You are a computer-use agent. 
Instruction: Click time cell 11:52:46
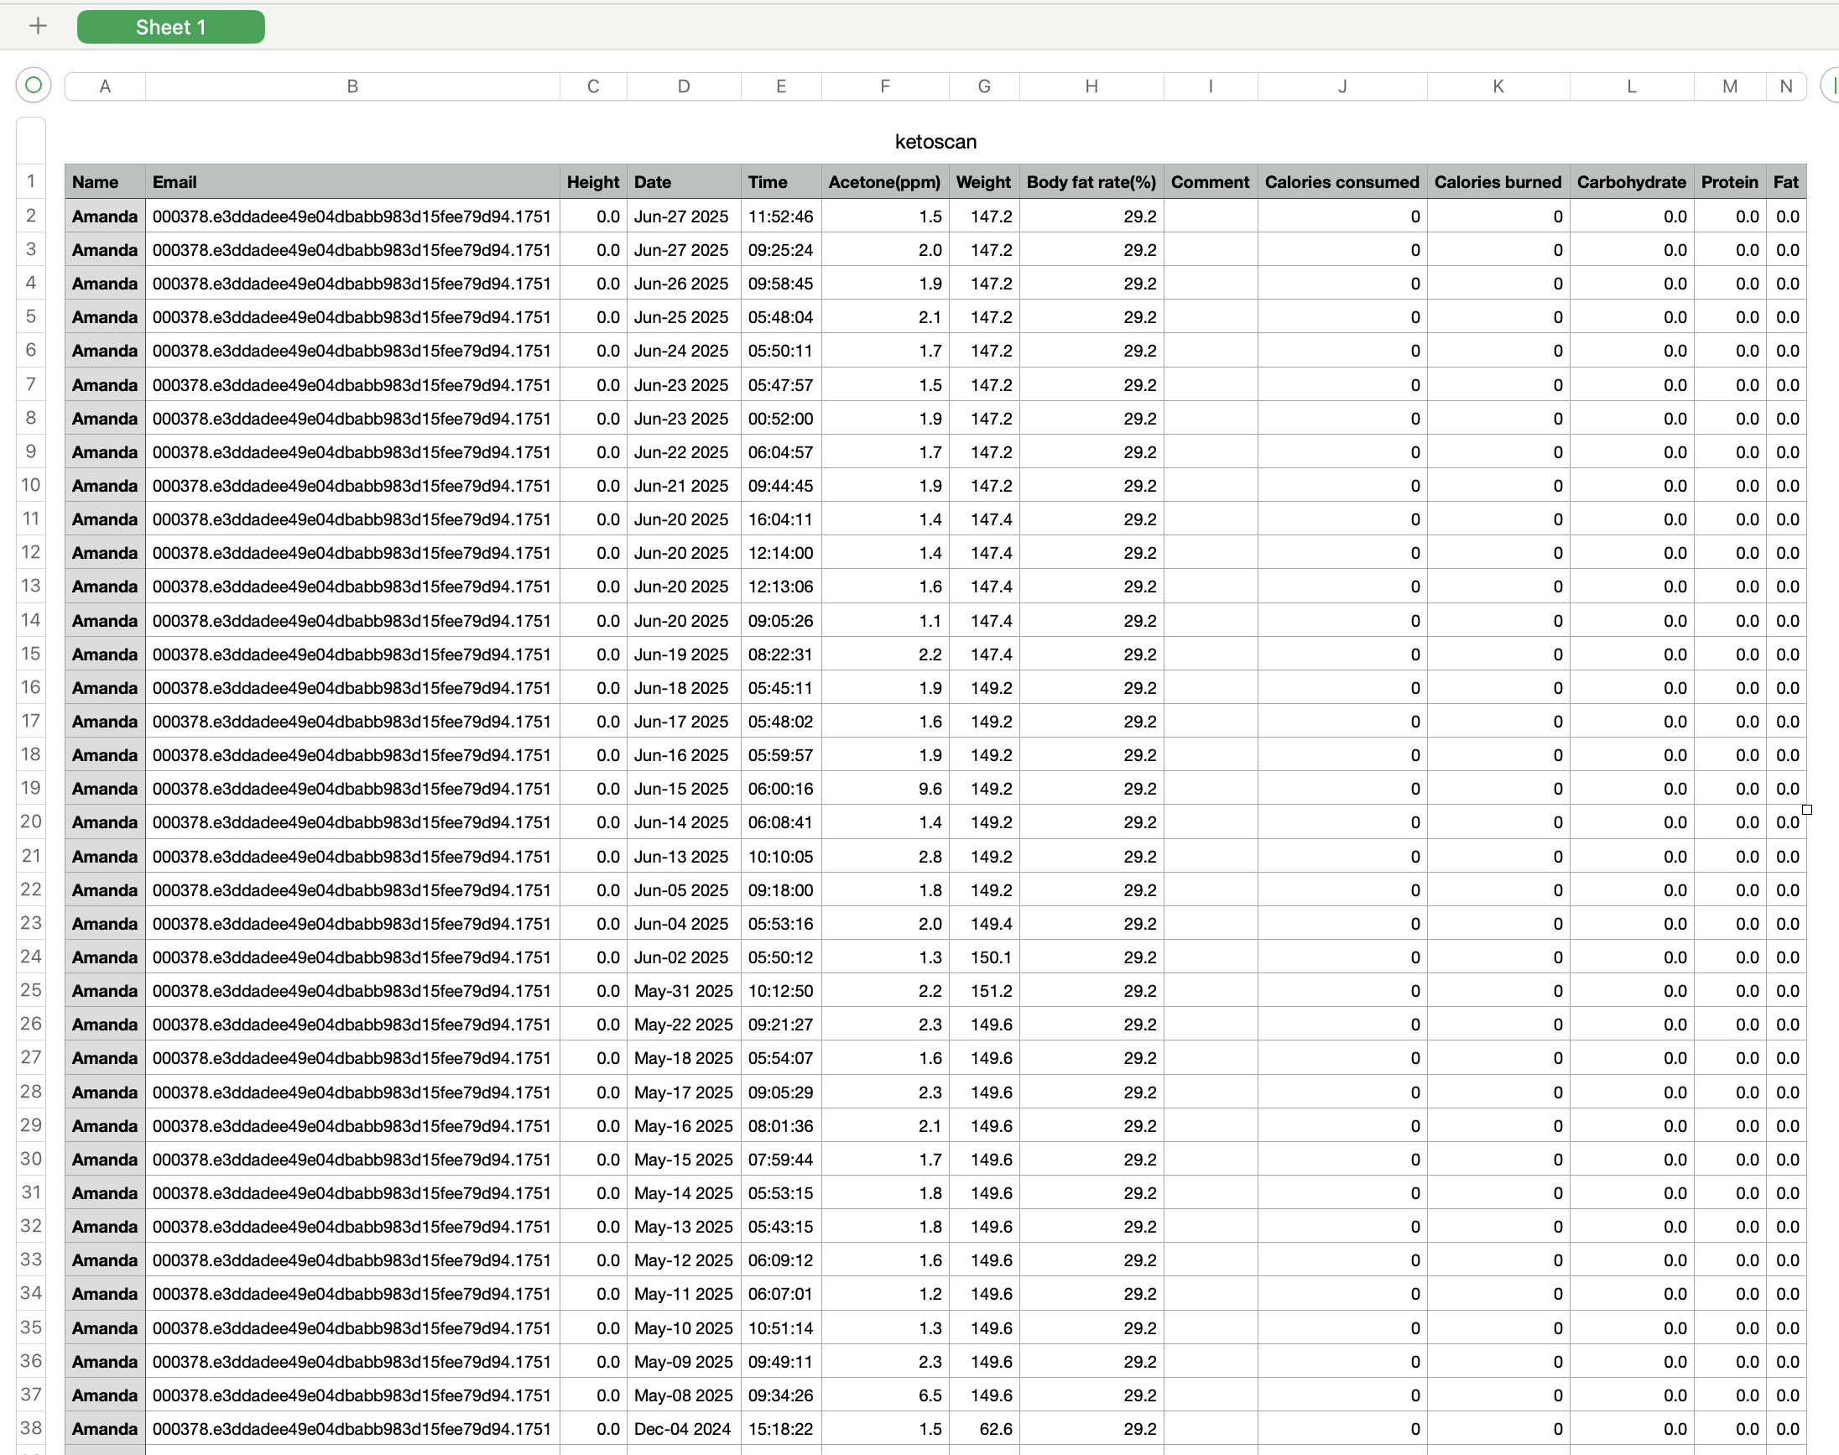point(781,216)
